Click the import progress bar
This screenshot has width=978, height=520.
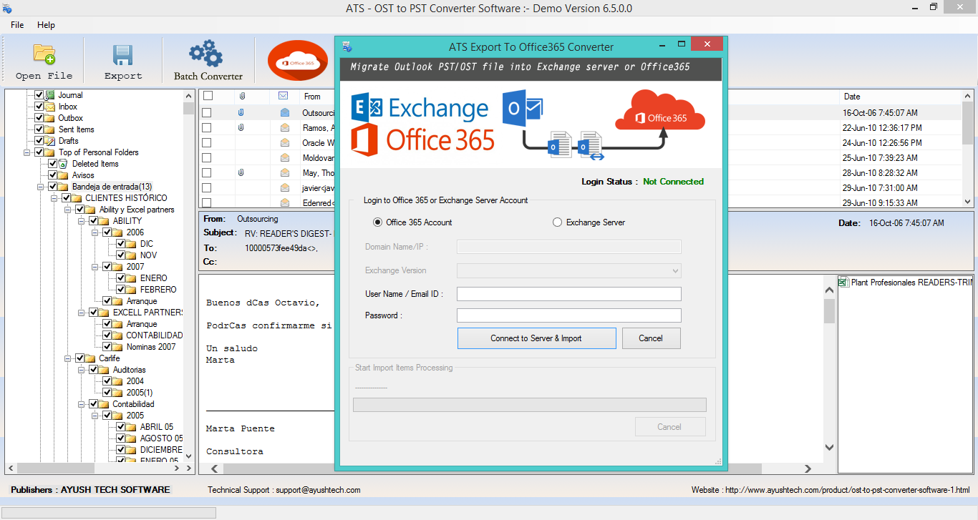[x=529, y=404]
